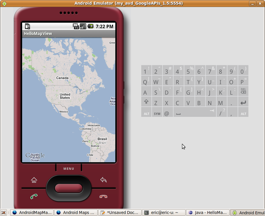
Task: Click the U key
Action: (x=211, y=81)
